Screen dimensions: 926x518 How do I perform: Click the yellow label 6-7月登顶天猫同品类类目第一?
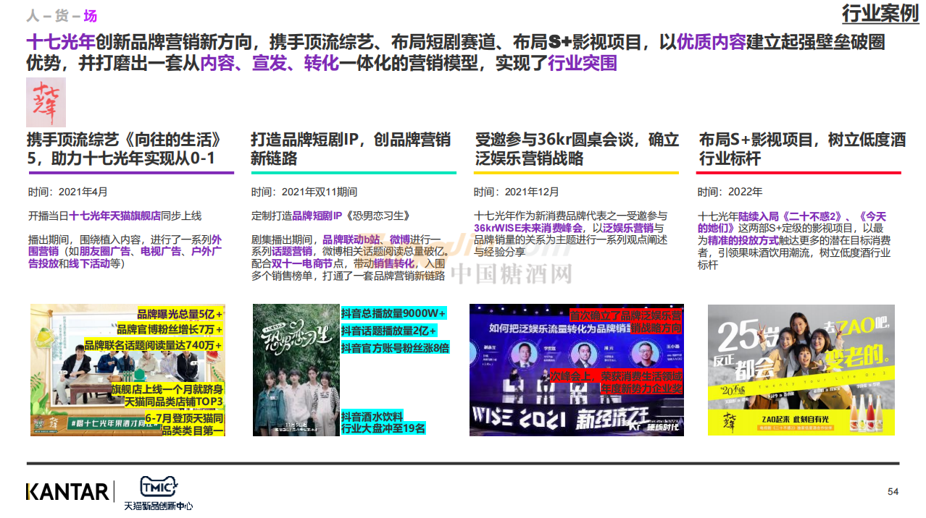184,424
